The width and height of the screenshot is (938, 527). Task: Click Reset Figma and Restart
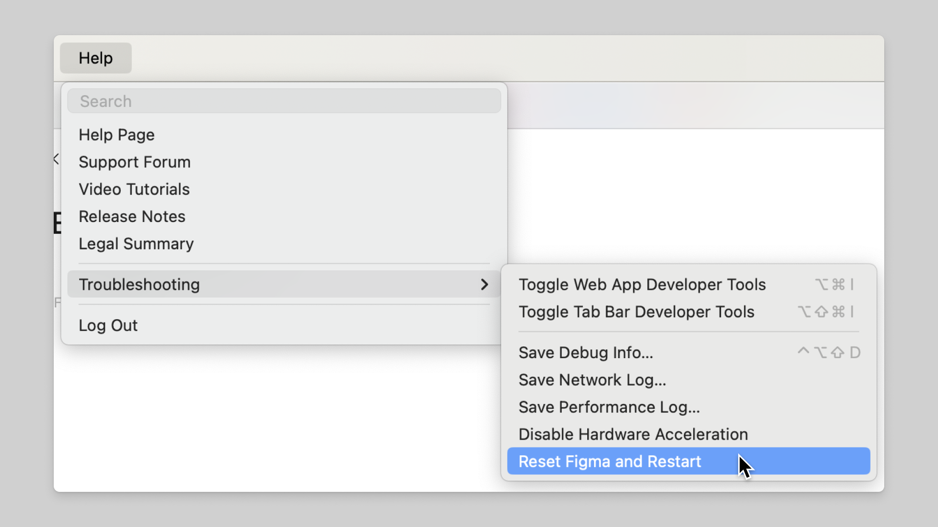[x=688, y=461]
